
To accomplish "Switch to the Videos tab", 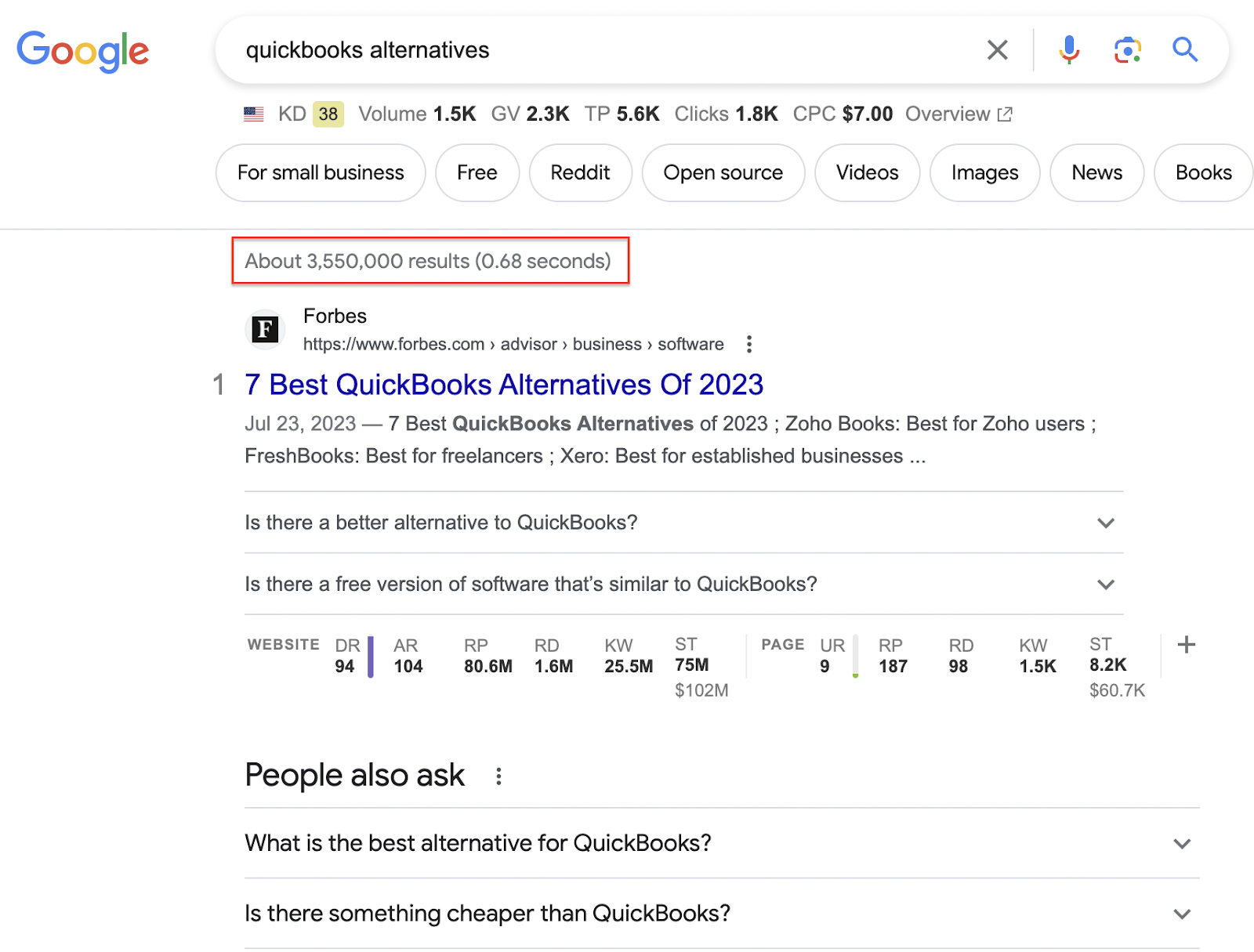I will (868, 172).
